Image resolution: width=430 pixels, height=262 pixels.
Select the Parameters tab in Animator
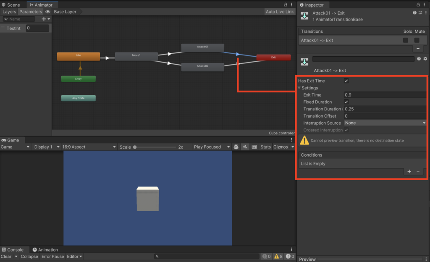tap(31, 12)
